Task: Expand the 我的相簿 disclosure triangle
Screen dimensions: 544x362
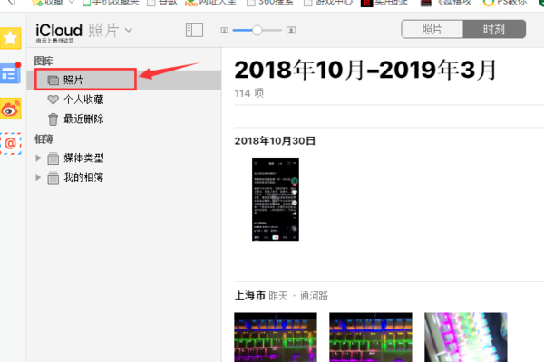Action: [38, 177]
